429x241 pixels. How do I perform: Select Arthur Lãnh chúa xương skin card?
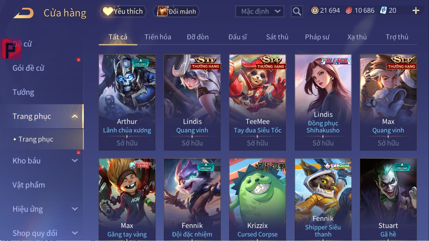click(x=127, y=103)
